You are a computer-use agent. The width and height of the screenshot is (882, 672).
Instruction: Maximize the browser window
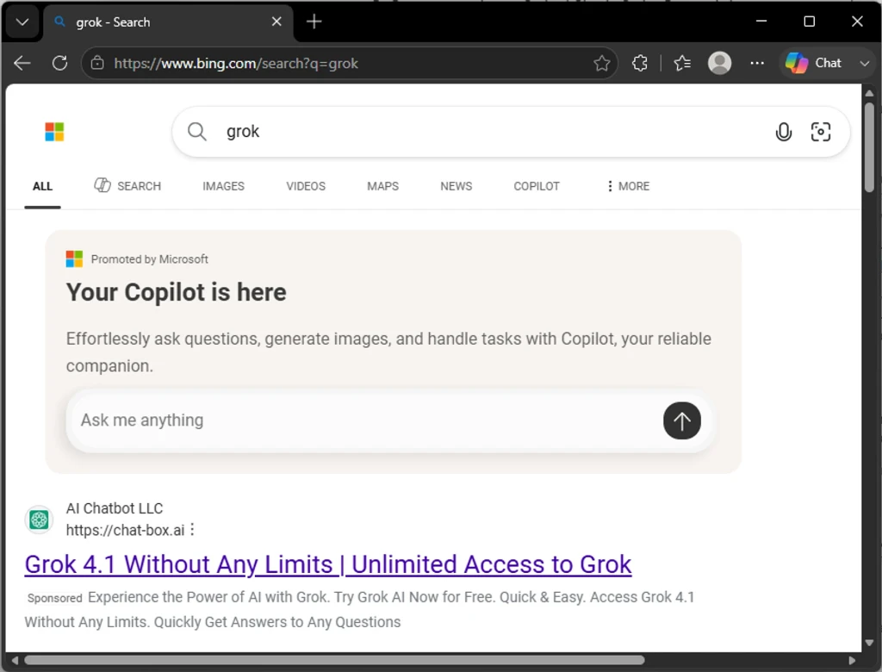pos(809,22)
